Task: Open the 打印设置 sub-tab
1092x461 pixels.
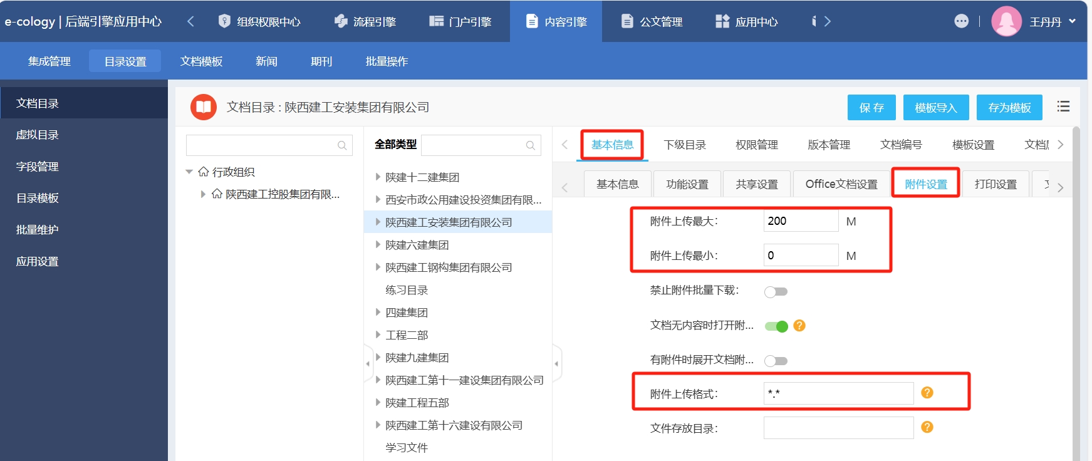Action: (x=995, y=184)
